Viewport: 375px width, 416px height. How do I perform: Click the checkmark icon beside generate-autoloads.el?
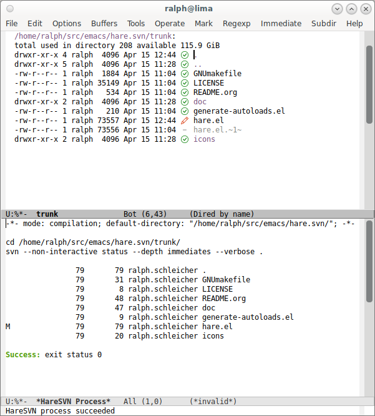pyautogui.click(x=185, y=111)
